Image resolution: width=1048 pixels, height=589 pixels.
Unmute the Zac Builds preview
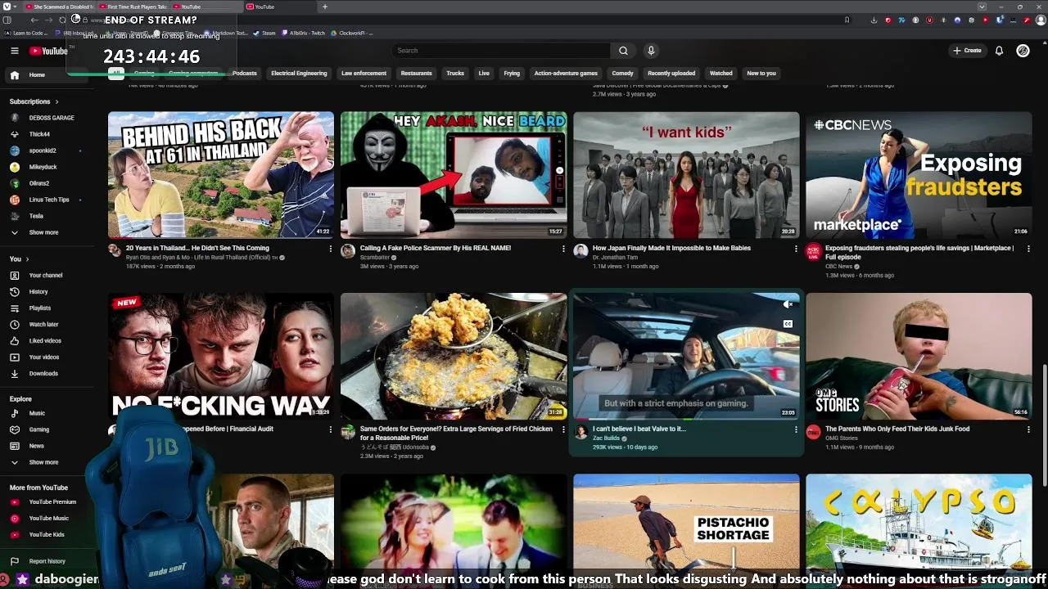788,304
